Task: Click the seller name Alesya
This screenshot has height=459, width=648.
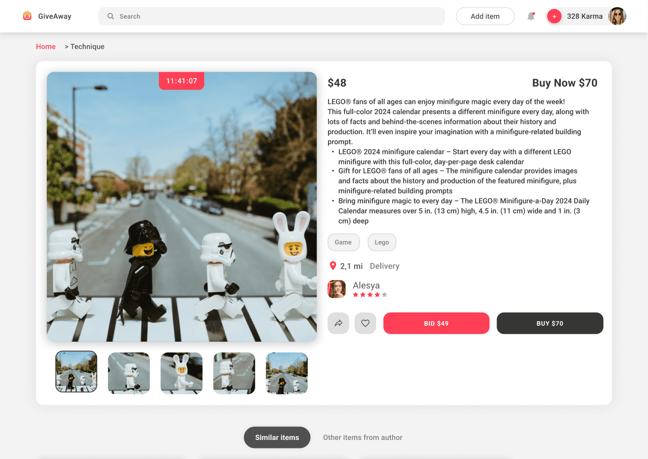Action: tap(366, 285)
